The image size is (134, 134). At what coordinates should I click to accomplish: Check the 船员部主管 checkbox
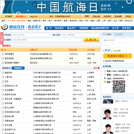click(x=3, y=117)
